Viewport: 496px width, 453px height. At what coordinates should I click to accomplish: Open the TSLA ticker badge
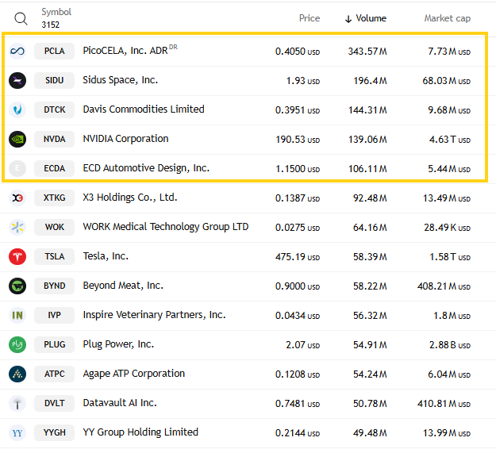pyautogui.click(x=55, y=256)
